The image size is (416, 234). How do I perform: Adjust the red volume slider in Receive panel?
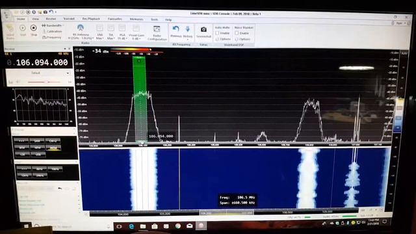(x=44, y=83)
